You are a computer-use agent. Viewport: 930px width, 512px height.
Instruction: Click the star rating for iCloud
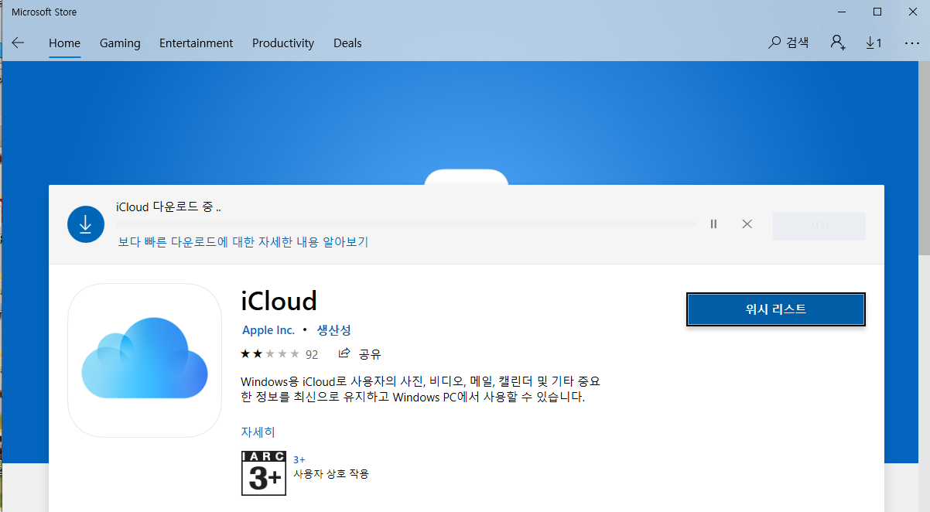tap(270, 354)
